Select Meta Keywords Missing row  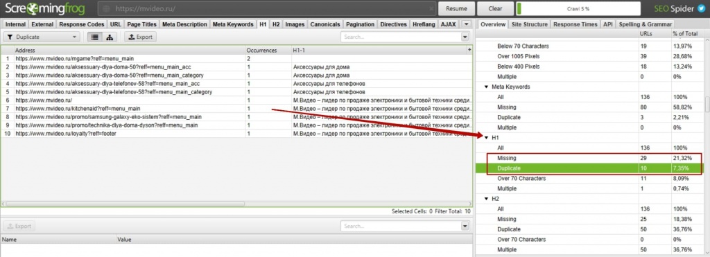click(590, 107)
